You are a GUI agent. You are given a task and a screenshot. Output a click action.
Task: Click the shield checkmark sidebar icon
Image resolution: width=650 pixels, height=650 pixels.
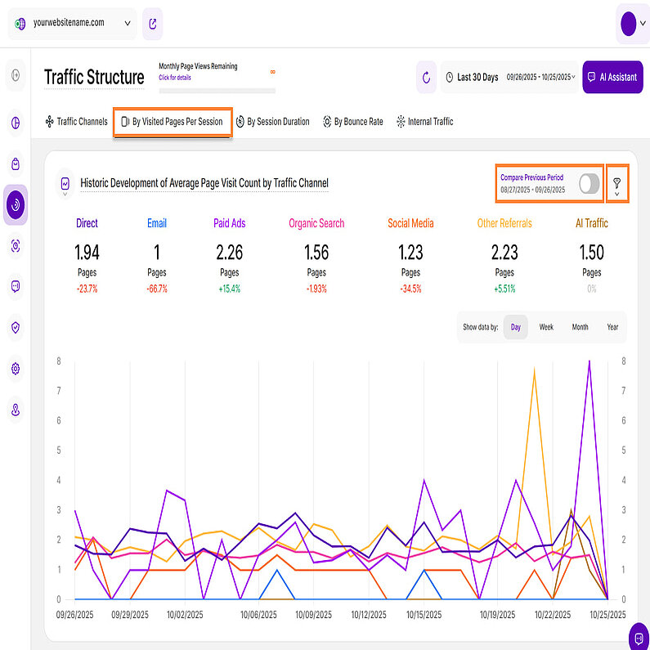[16, 328]
